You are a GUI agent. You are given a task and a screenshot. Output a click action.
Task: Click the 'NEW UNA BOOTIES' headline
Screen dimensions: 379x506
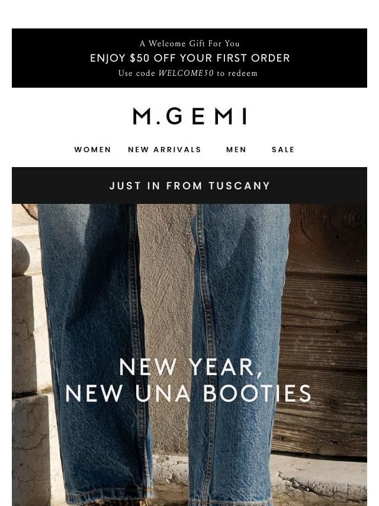(188, 393)
